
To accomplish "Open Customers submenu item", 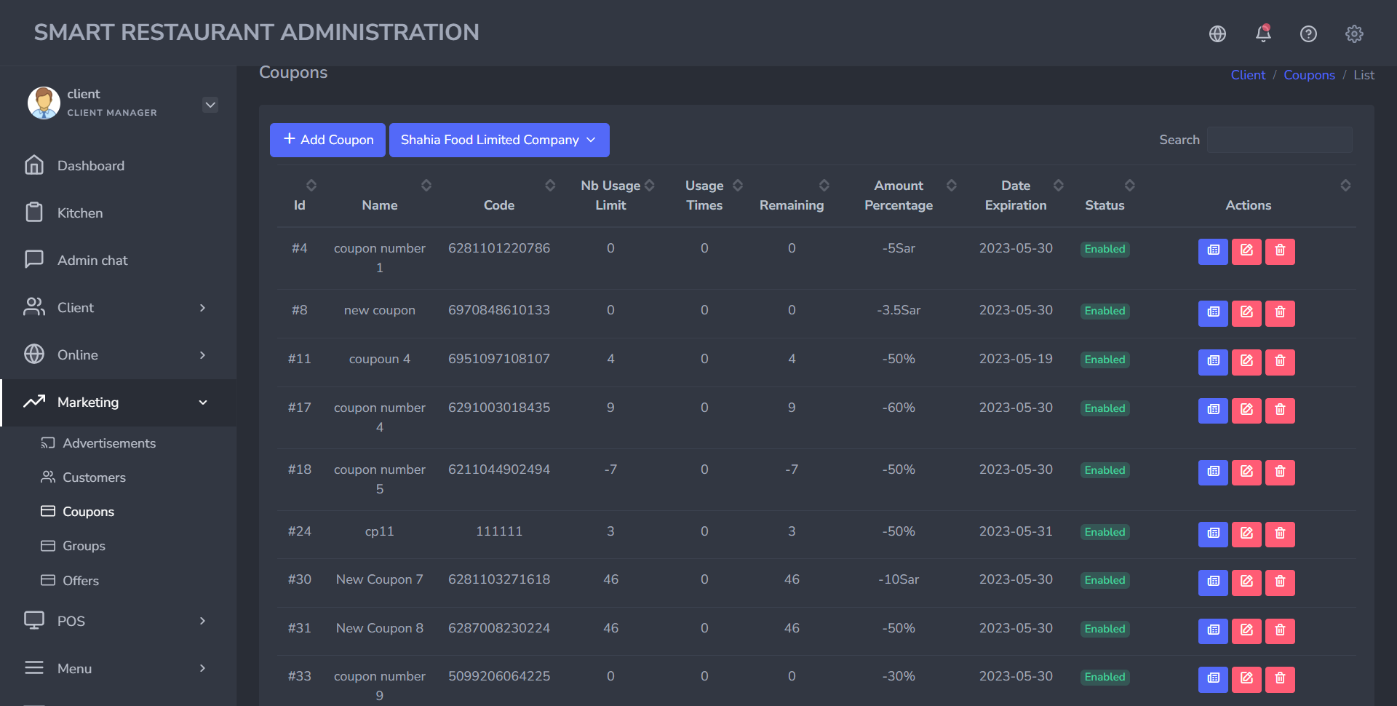I will (94, 477).
